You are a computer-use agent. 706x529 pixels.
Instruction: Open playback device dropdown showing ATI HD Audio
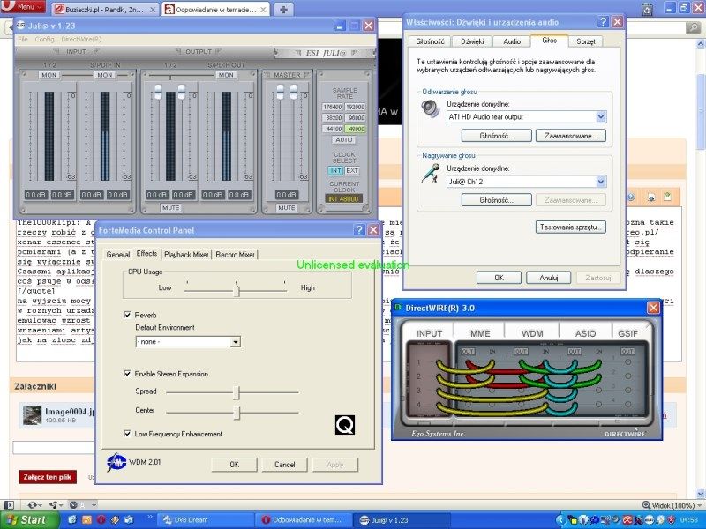pyautogui.click(x=526, y=117)
